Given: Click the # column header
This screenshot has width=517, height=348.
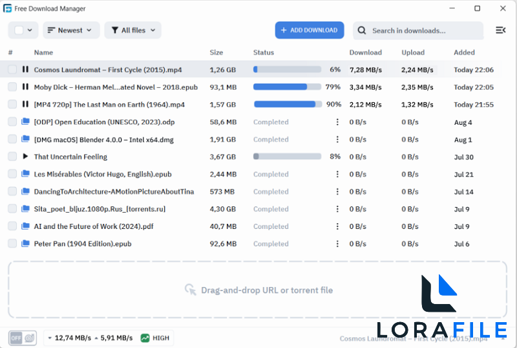Looking at the screenshot, I should pyautogui.click(x=10, y=52).
